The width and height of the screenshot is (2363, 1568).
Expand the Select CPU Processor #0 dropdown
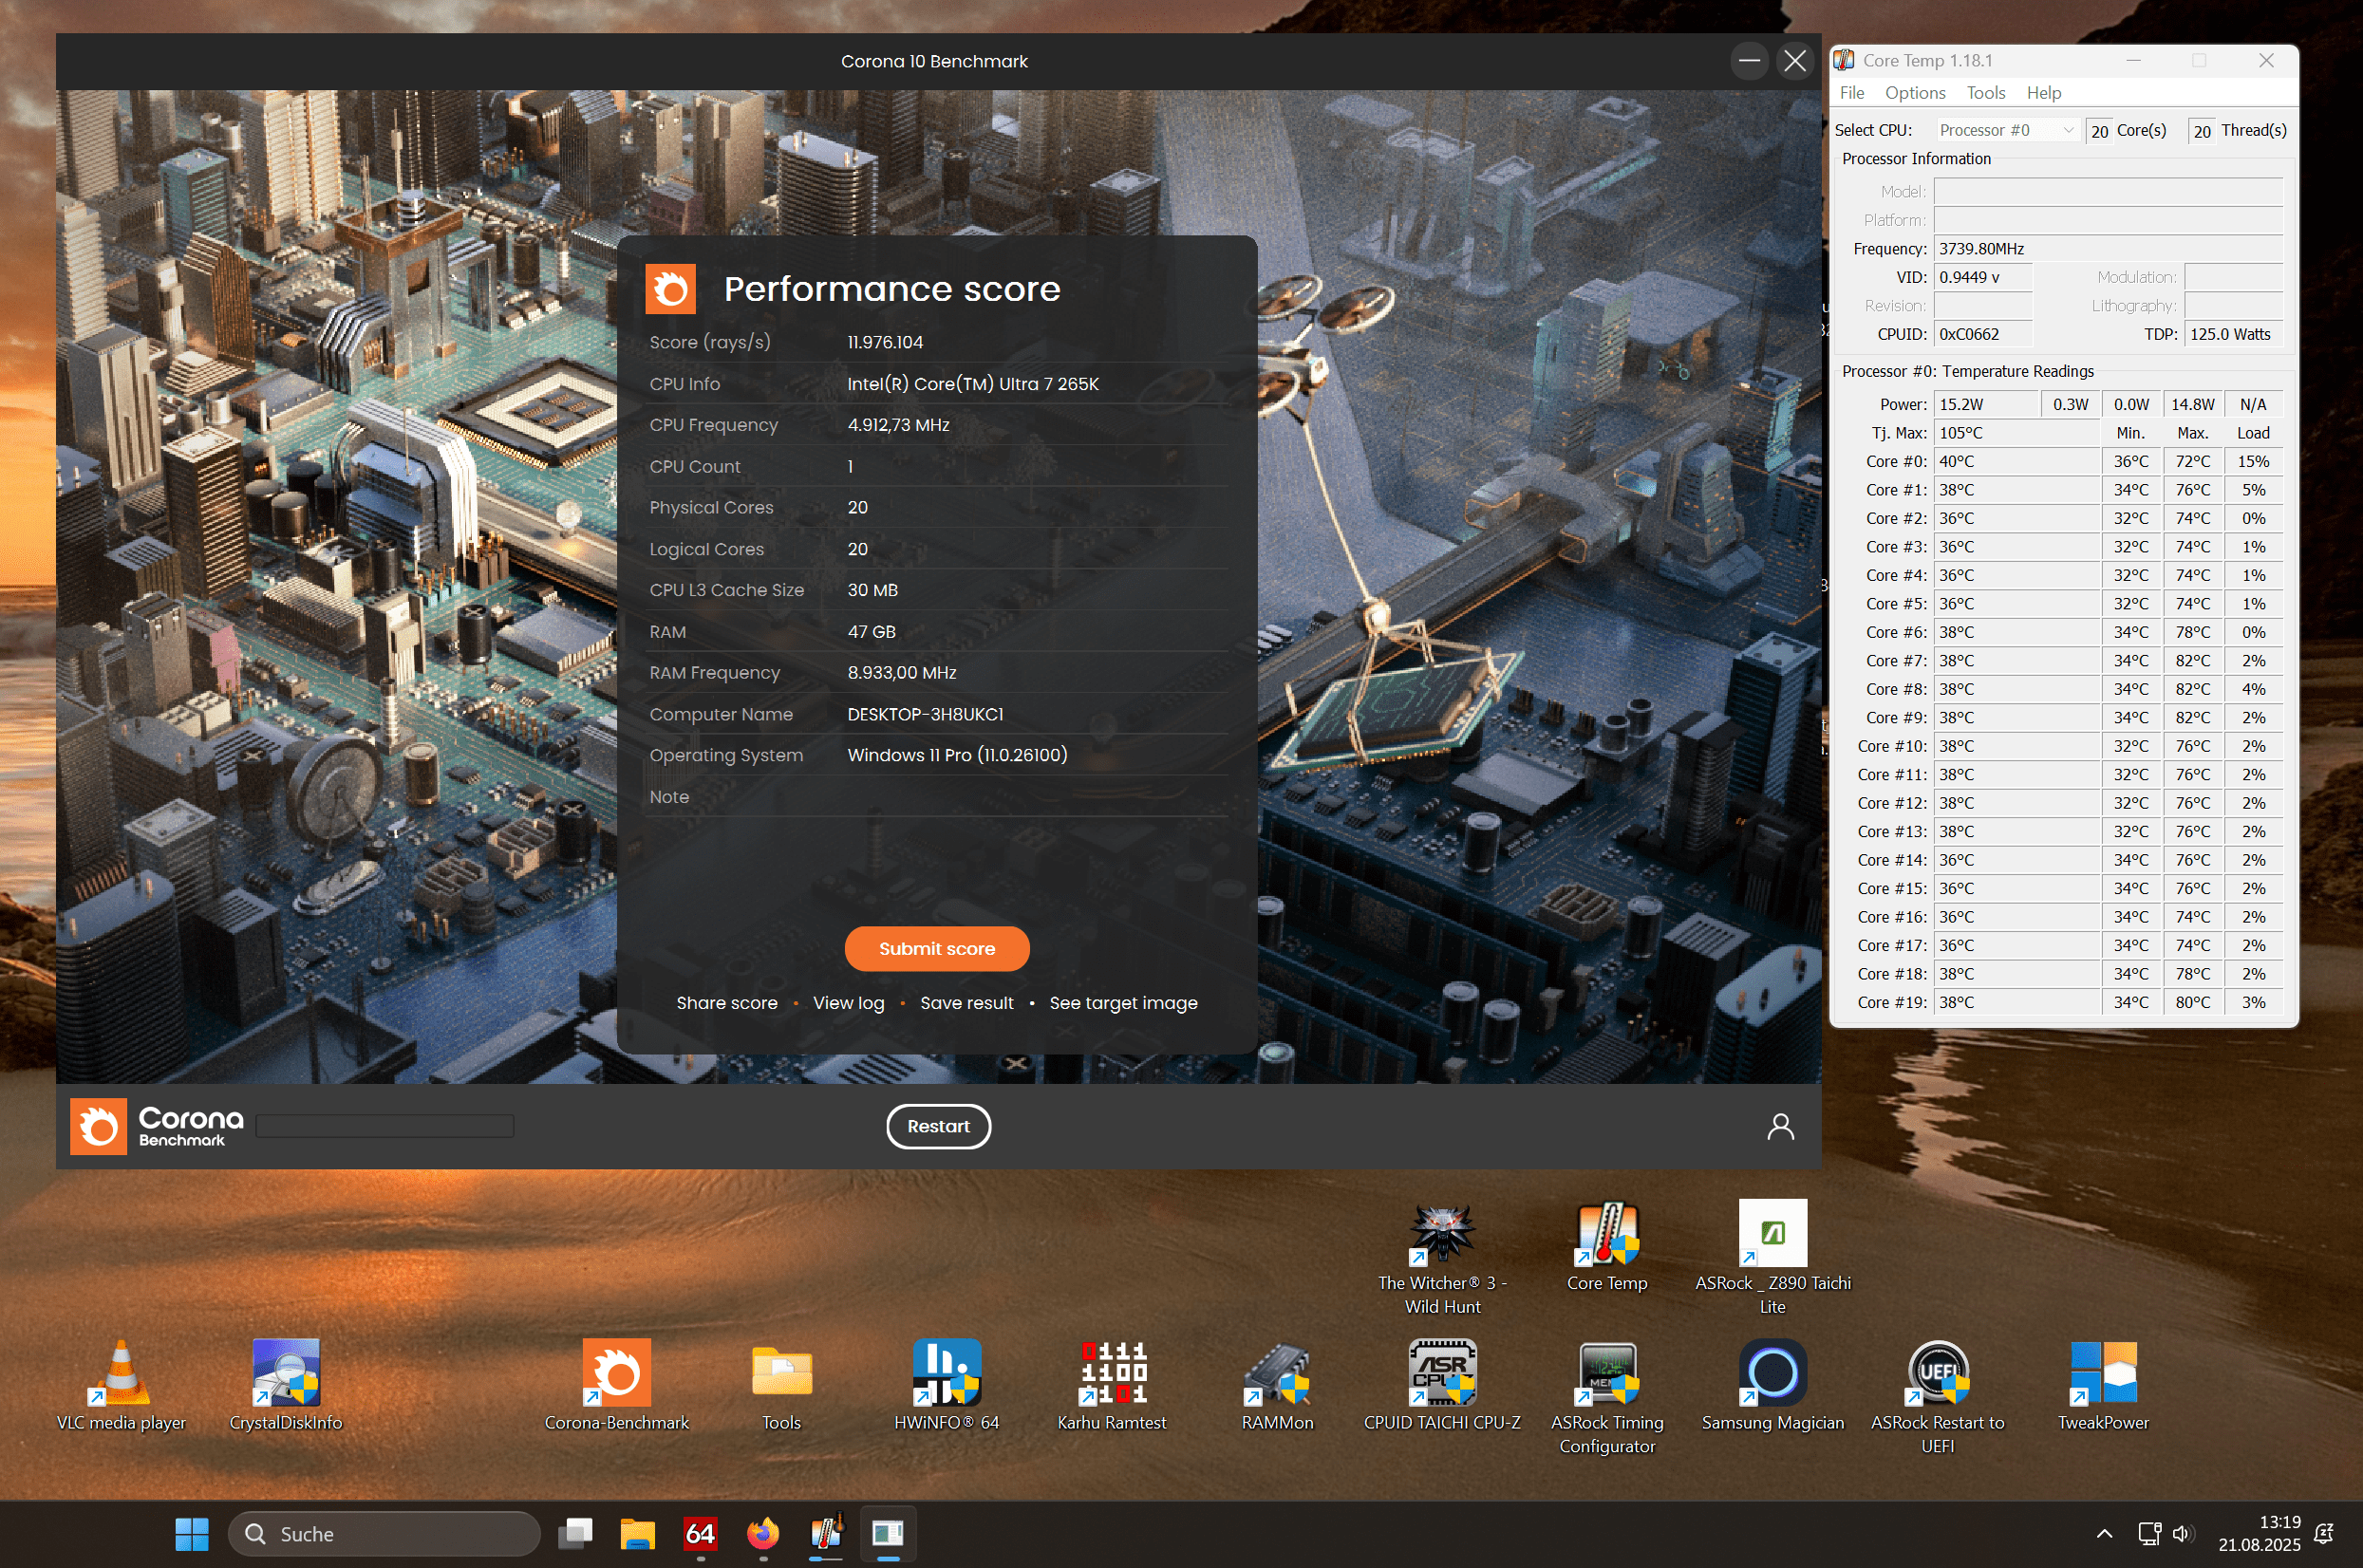(x=2007, y=130)
